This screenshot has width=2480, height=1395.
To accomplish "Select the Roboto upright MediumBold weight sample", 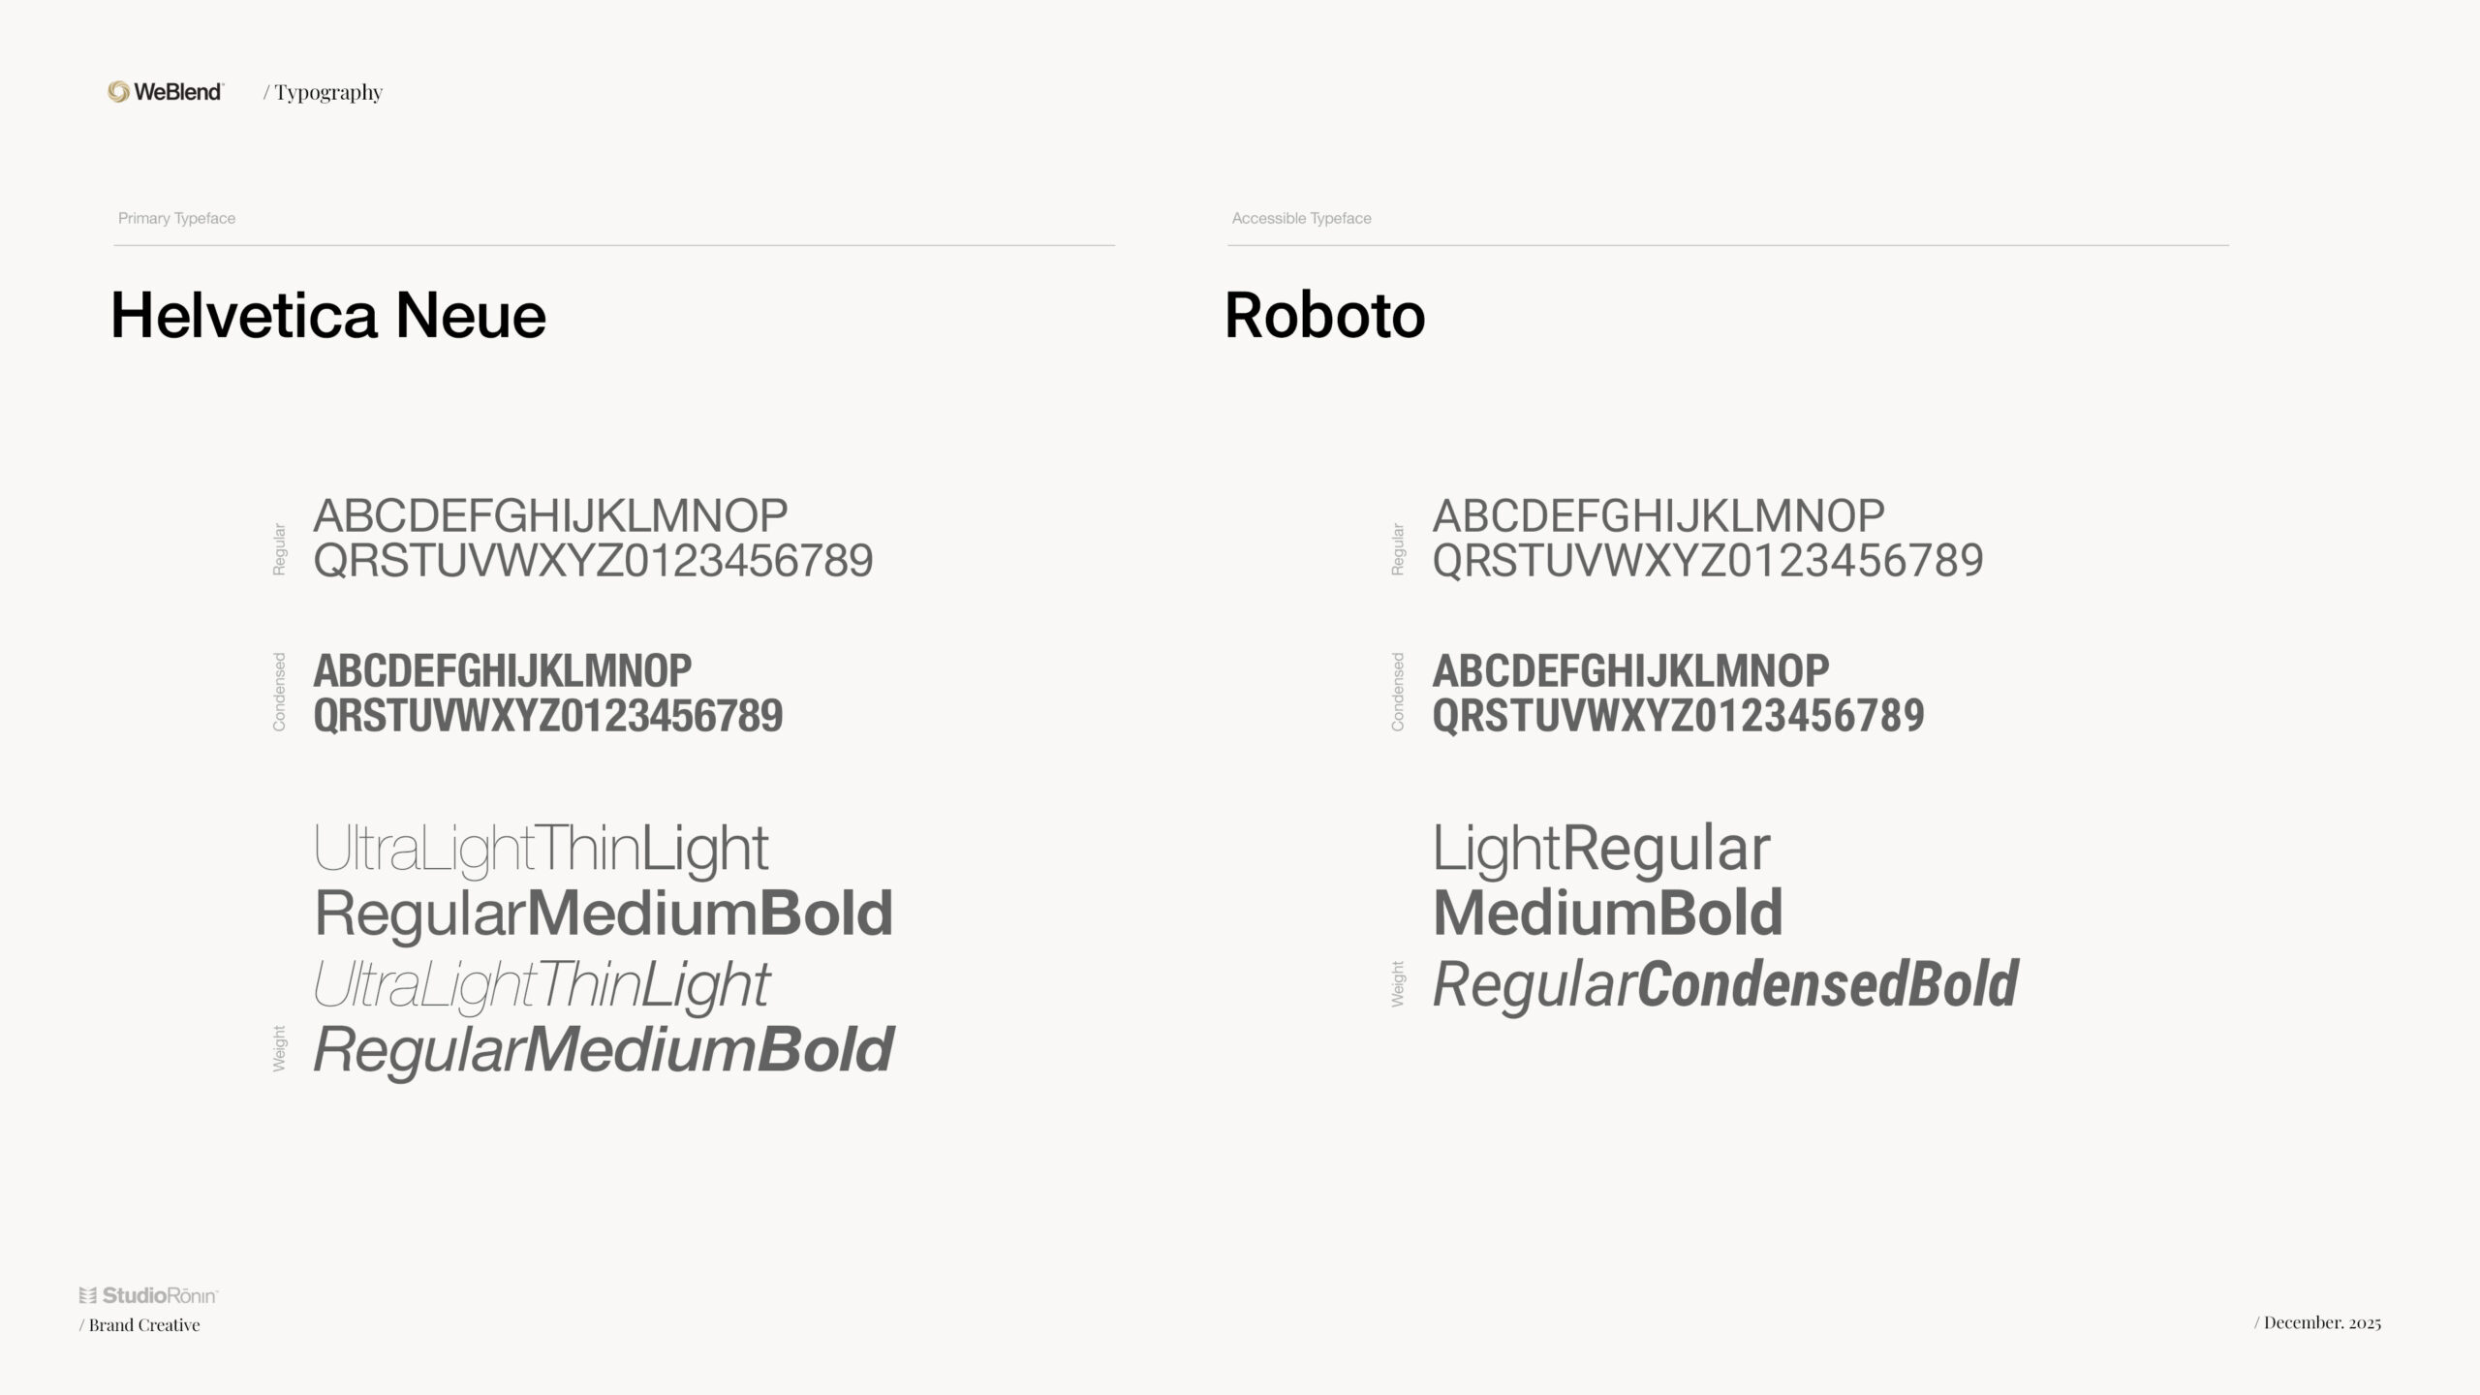I will tap(1607, 913).
